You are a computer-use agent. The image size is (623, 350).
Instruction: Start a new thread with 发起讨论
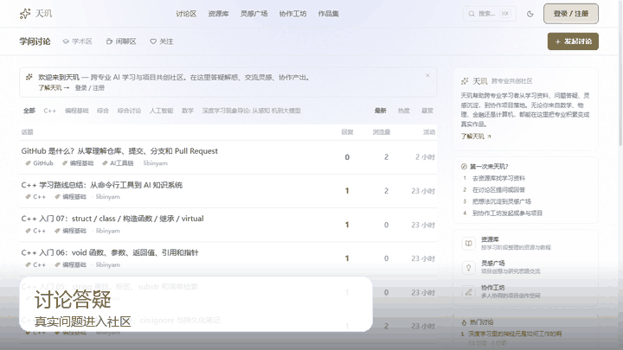tap(573, 41)
